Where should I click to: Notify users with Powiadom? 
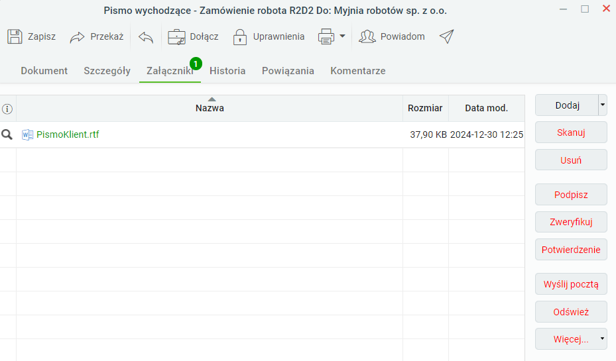coord(392,36)
